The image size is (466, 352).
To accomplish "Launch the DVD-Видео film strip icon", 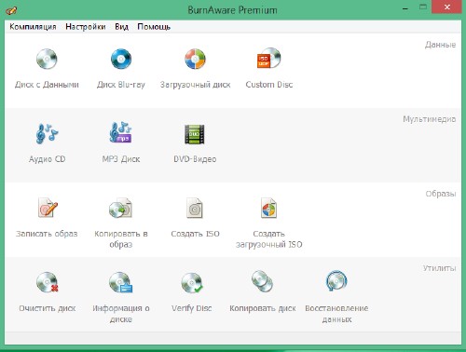I will coord(195,134).
